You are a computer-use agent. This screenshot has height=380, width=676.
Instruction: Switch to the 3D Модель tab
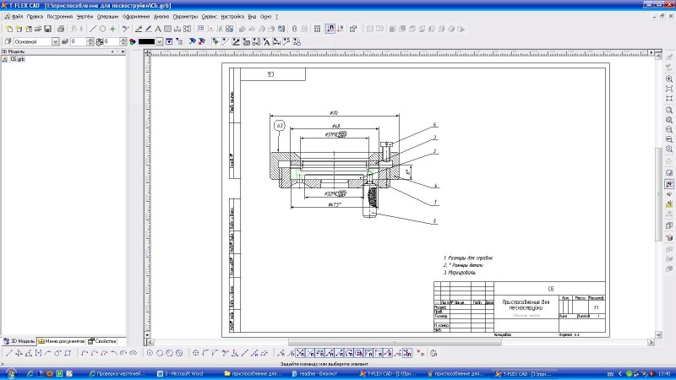point(19,341)
